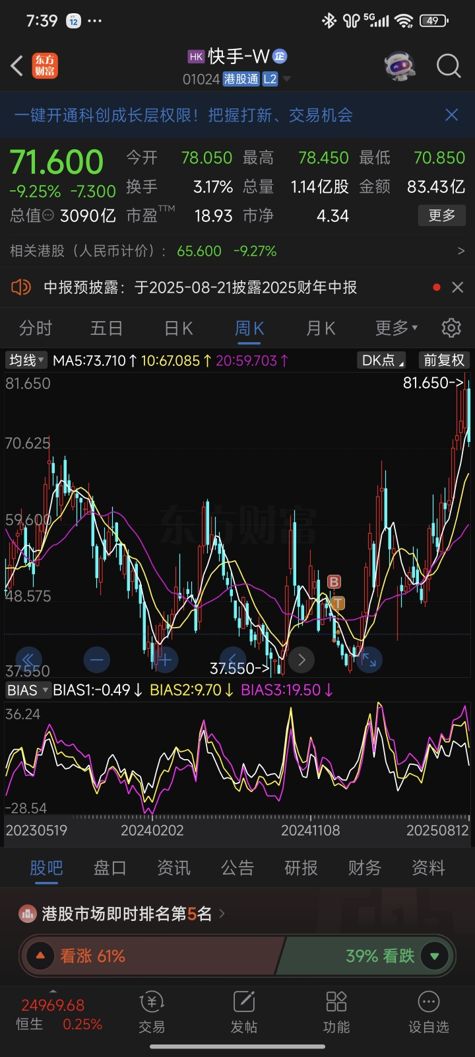Open the 资讯 tab

[174, 867]
